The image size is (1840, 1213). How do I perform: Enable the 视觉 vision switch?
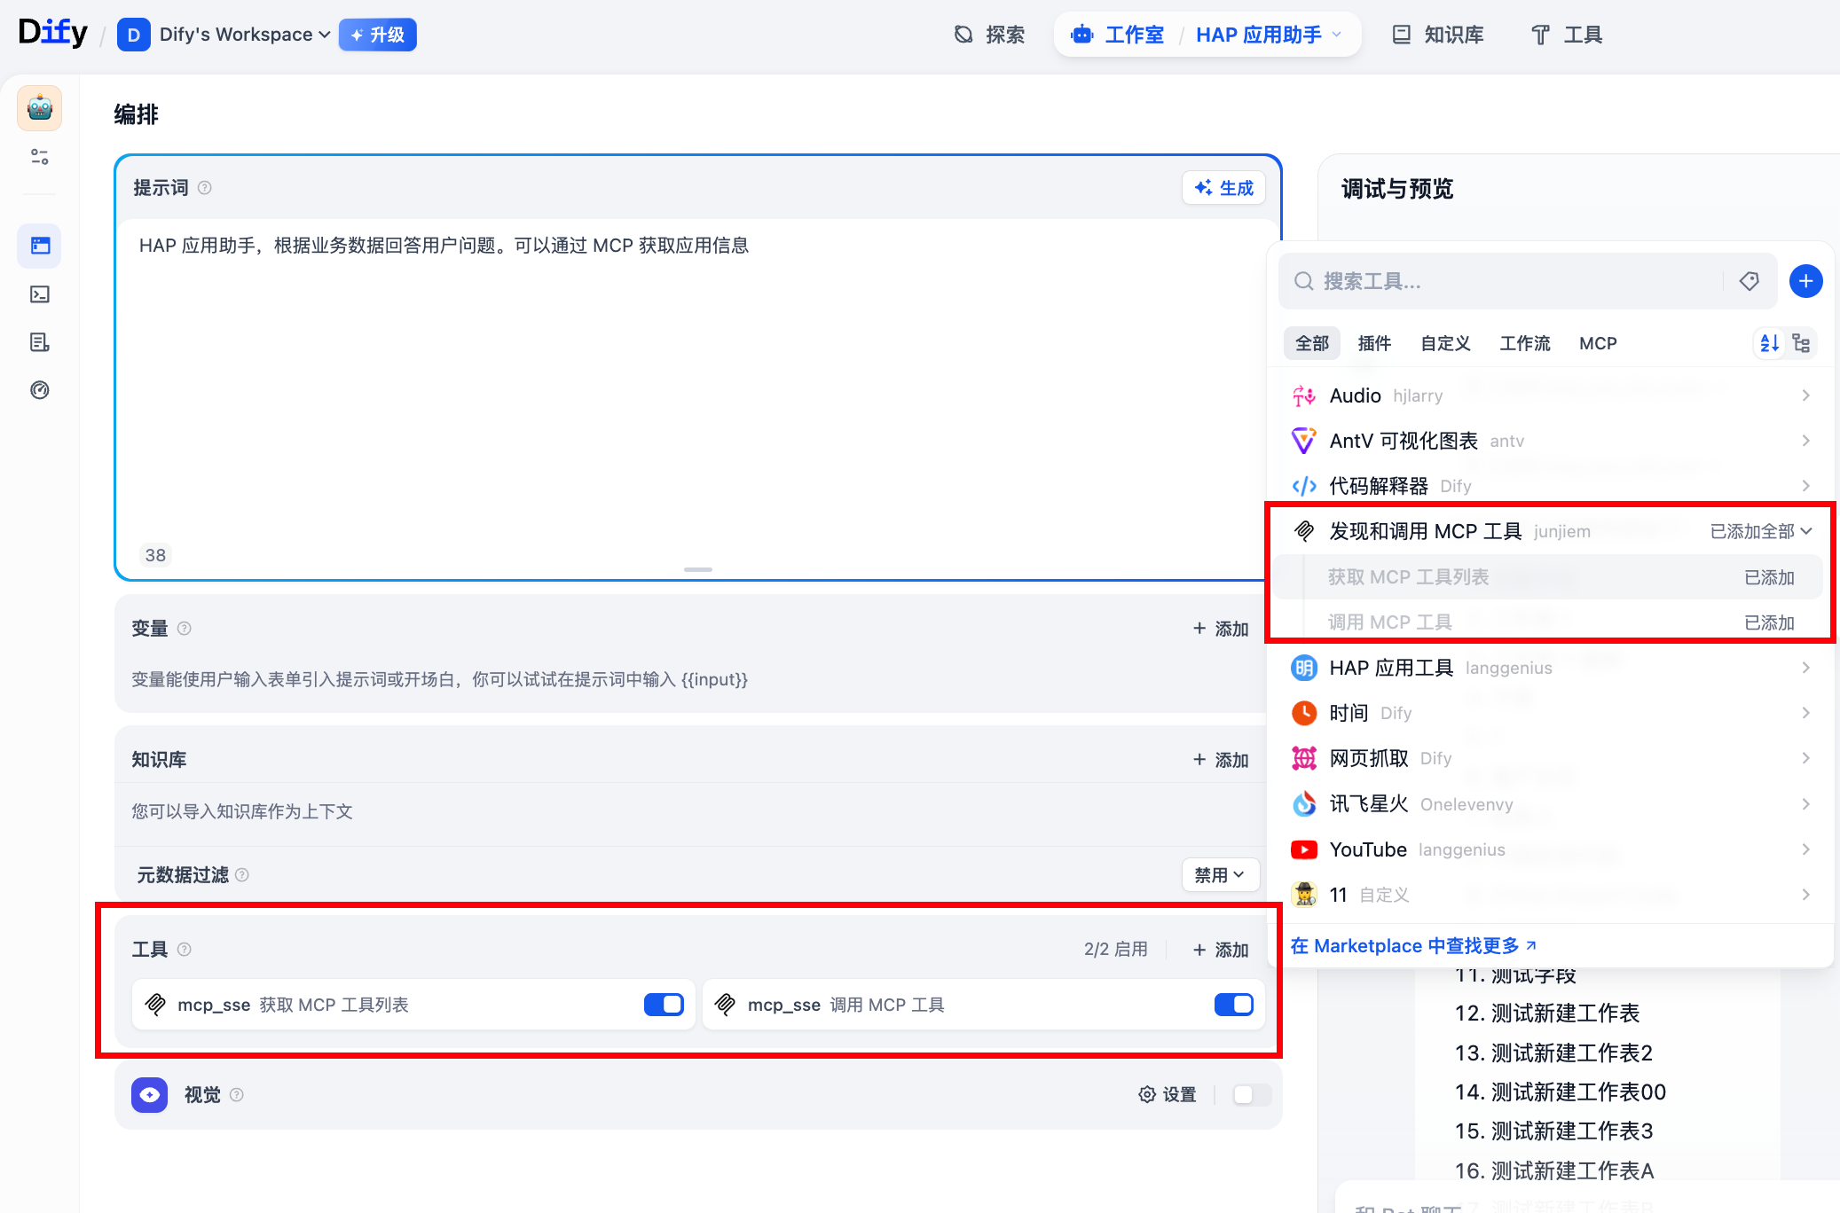pos(1251,1095)
